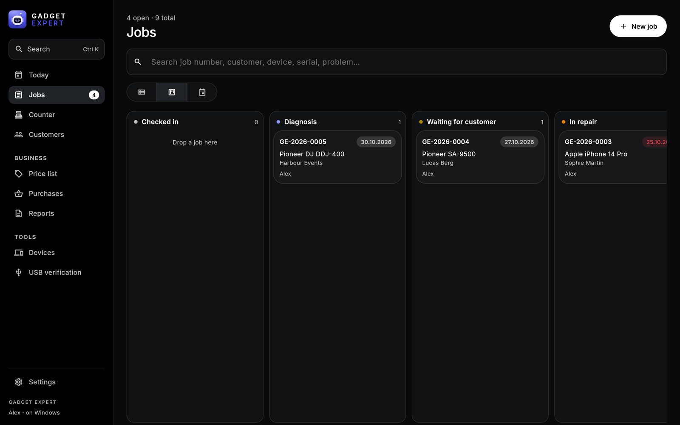Open USB verification tool
680x425 pixels.
57,272
